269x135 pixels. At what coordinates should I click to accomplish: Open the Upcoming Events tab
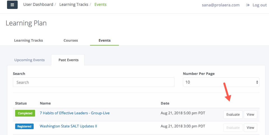(29, 60)
